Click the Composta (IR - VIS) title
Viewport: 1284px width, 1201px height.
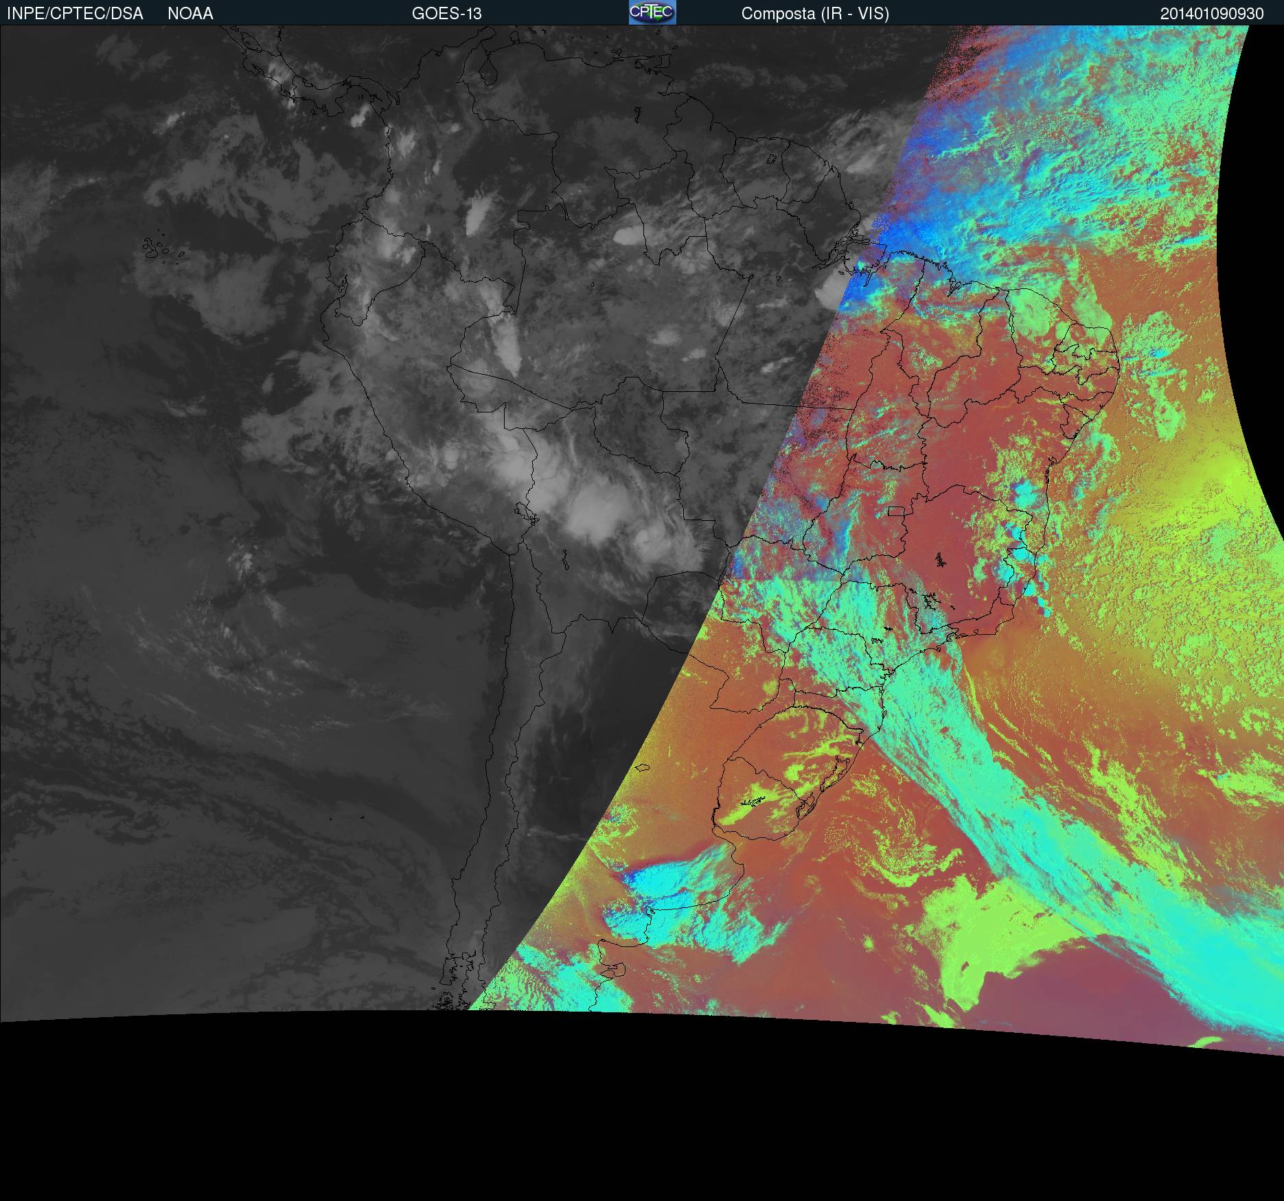click(x=815, y=14)
